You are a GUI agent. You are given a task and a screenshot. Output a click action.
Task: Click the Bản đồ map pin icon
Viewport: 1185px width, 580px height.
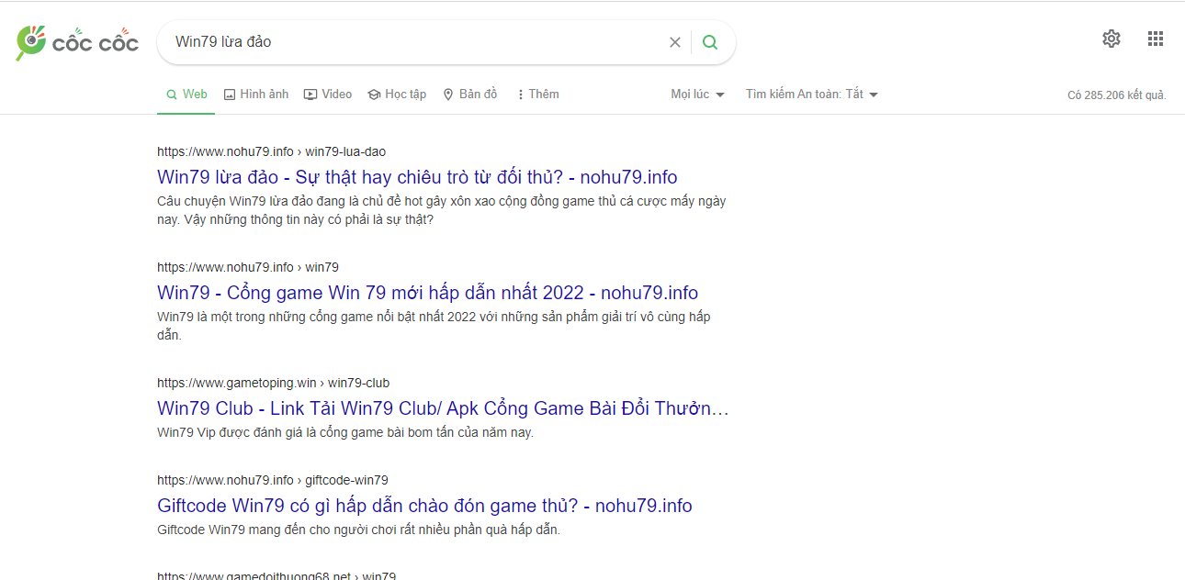tap(448, 94)
